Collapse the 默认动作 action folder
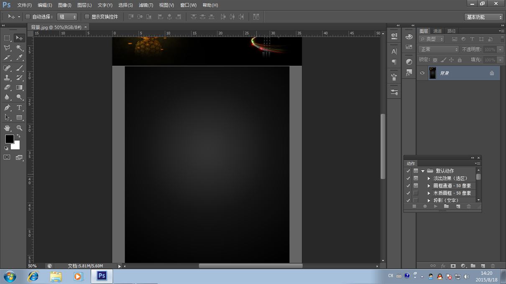This screenshot has width=506, height=284. (423, 171)
